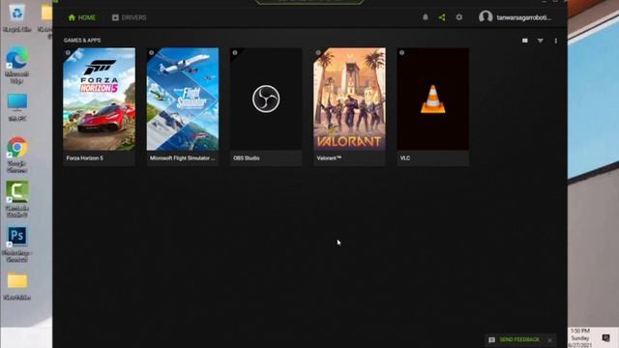The width and height of the screenshot is (619, 348).
Task: Open the folder icon at bottom of desktop
Action: click(x=17, y=286)
